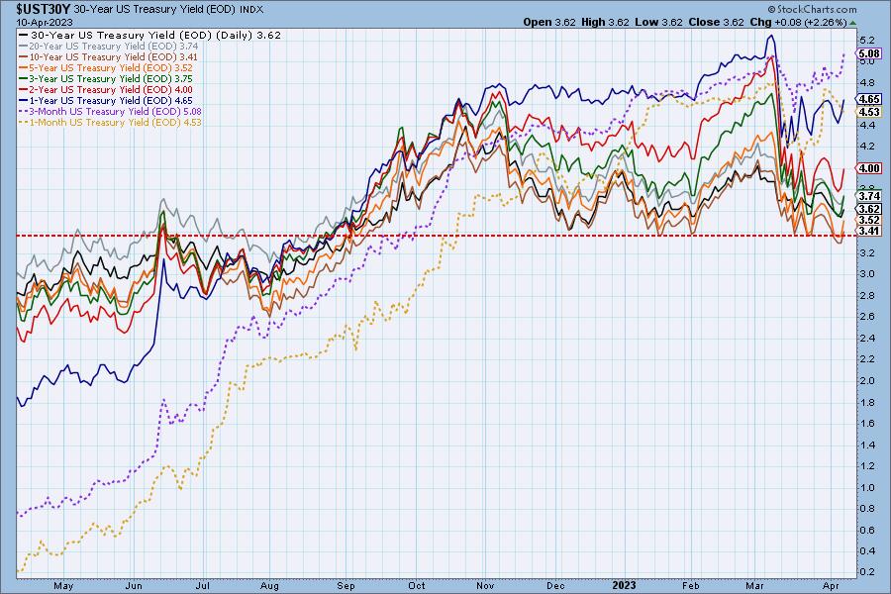Click the Apr label on time axis
Image resolution: width=891 pixels, height=594 pixels.
(x=831, y=585)
